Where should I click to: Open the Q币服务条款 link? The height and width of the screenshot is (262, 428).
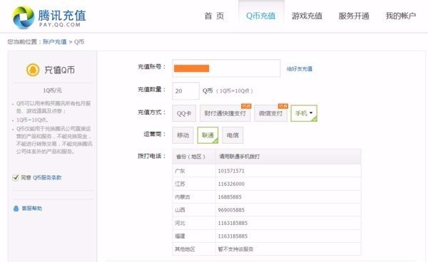47,177
